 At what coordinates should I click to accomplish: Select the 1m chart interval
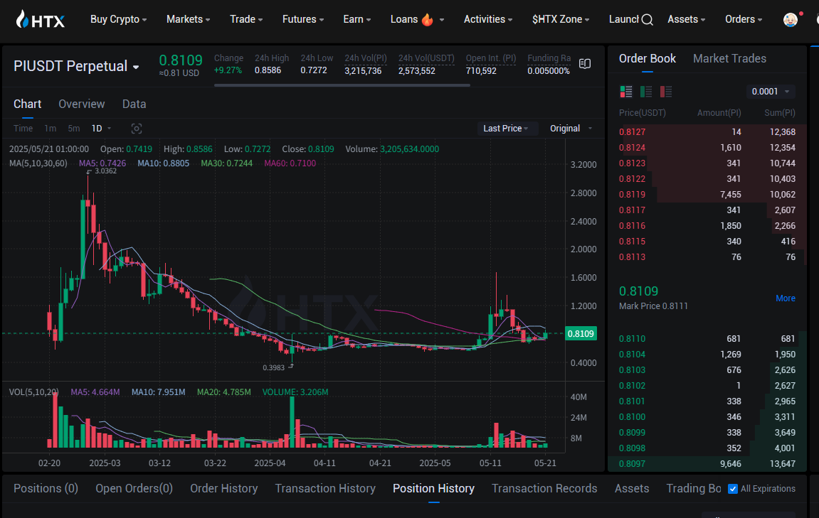[50, 129]
